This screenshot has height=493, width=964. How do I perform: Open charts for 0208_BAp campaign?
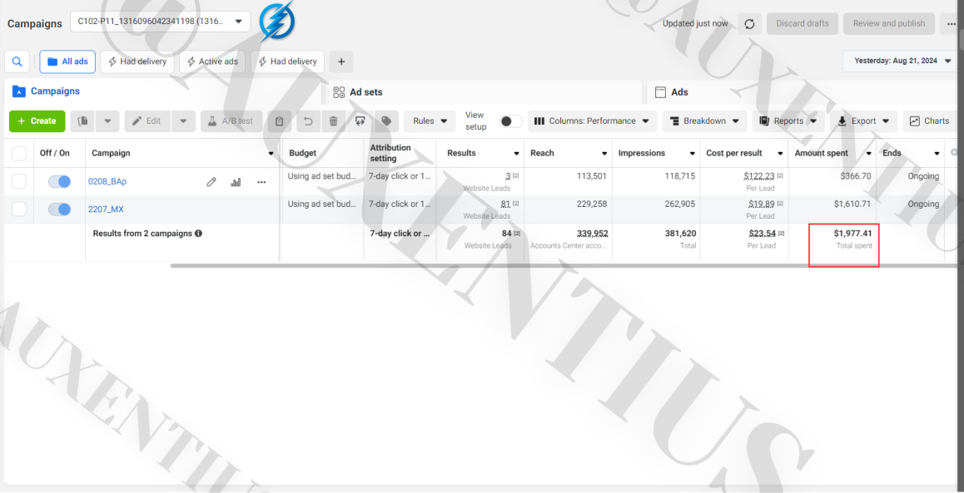tap(236, 182)
